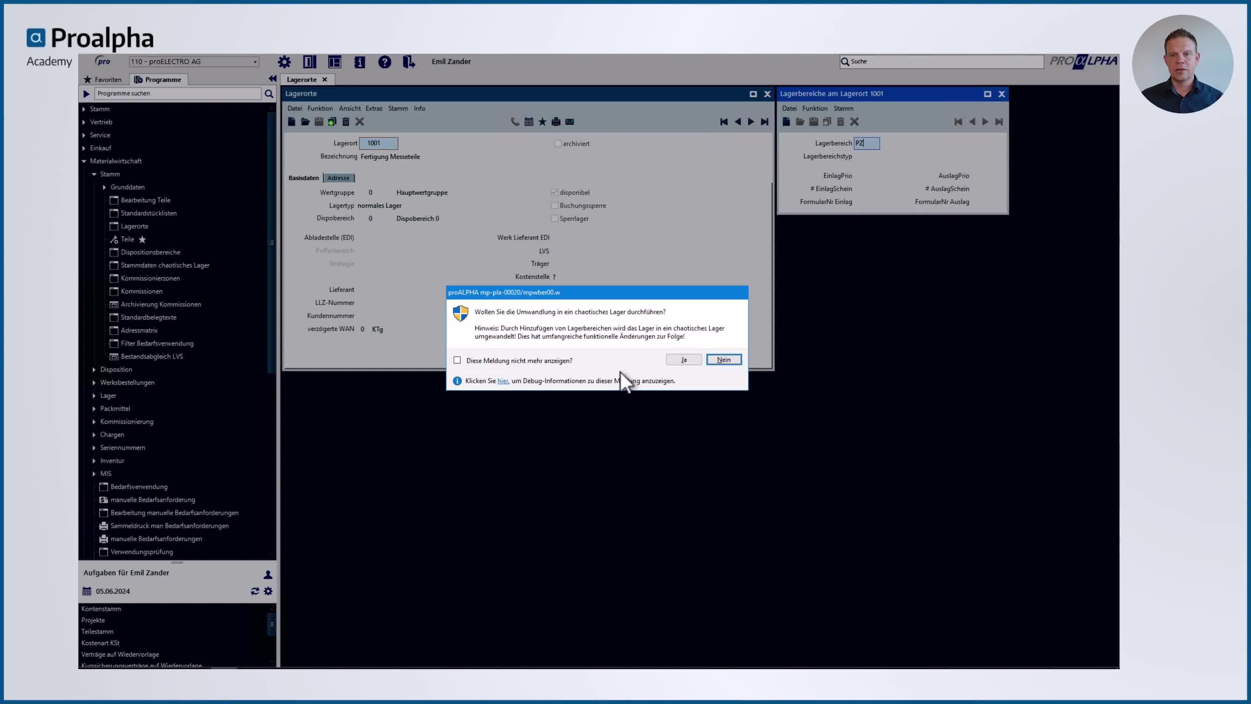Go to previous record in Lagerbereiche window
1251x704 pixels.
point(972,122)
